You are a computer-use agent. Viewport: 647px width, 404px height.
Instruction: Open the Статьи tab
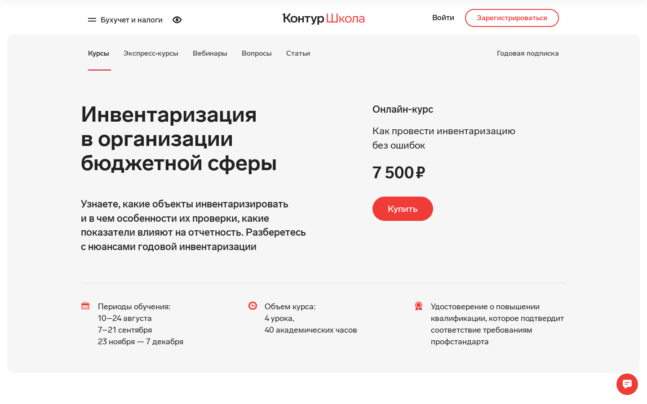(x=298, y=53)
